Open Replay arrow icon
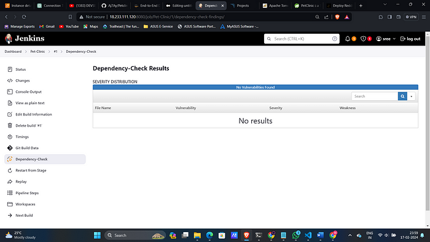 pyautogui.click(x=10, y=182)
